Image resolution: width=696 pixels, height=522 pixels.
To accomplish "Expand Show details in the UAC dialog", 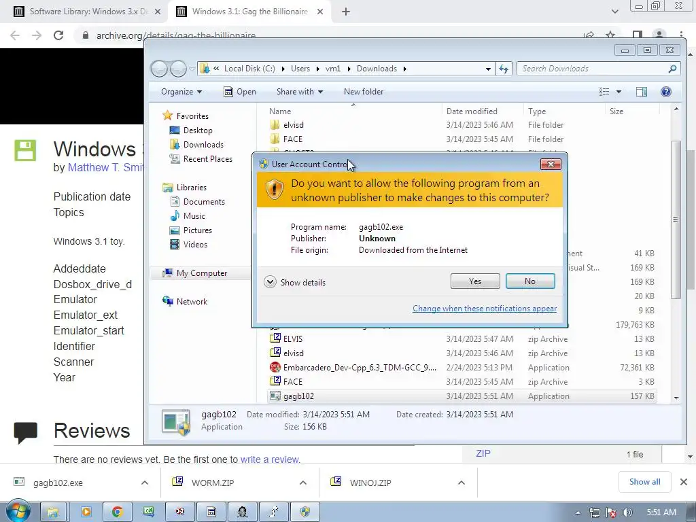I will coord(295,282).
